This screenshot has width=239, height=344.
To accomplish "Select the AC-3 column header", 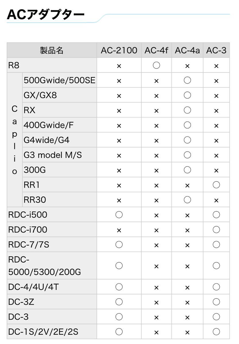I will click(216, 50).
